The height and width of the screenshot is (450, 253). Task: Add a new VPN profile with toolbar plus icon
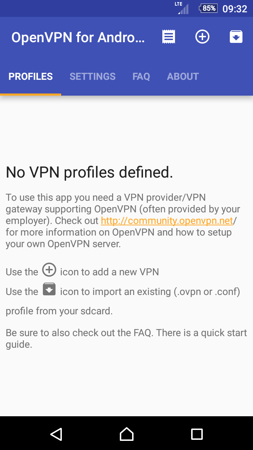tap(202, 37)
